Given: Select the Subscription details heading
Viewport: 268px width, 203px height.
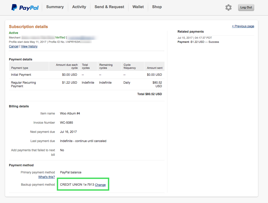Looking at the screenshot, I should tap(28, 27).
